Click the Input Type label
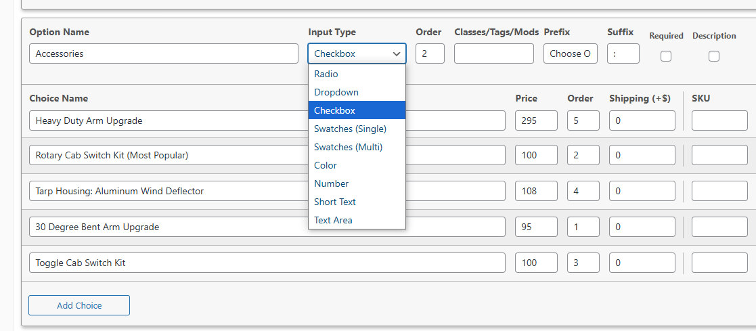The image size is (756, 331). coord(332,32)
